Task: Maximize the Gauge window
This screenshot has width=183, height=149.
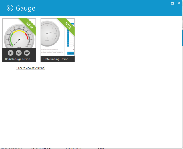Action: tap(172, 3)
